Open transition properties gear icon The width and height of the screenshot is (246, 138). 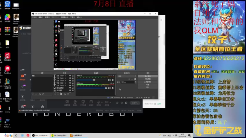pos(135,79)
